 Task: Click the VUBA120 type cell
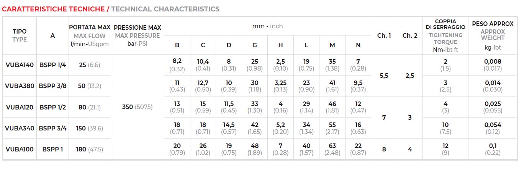pos(20,107)
